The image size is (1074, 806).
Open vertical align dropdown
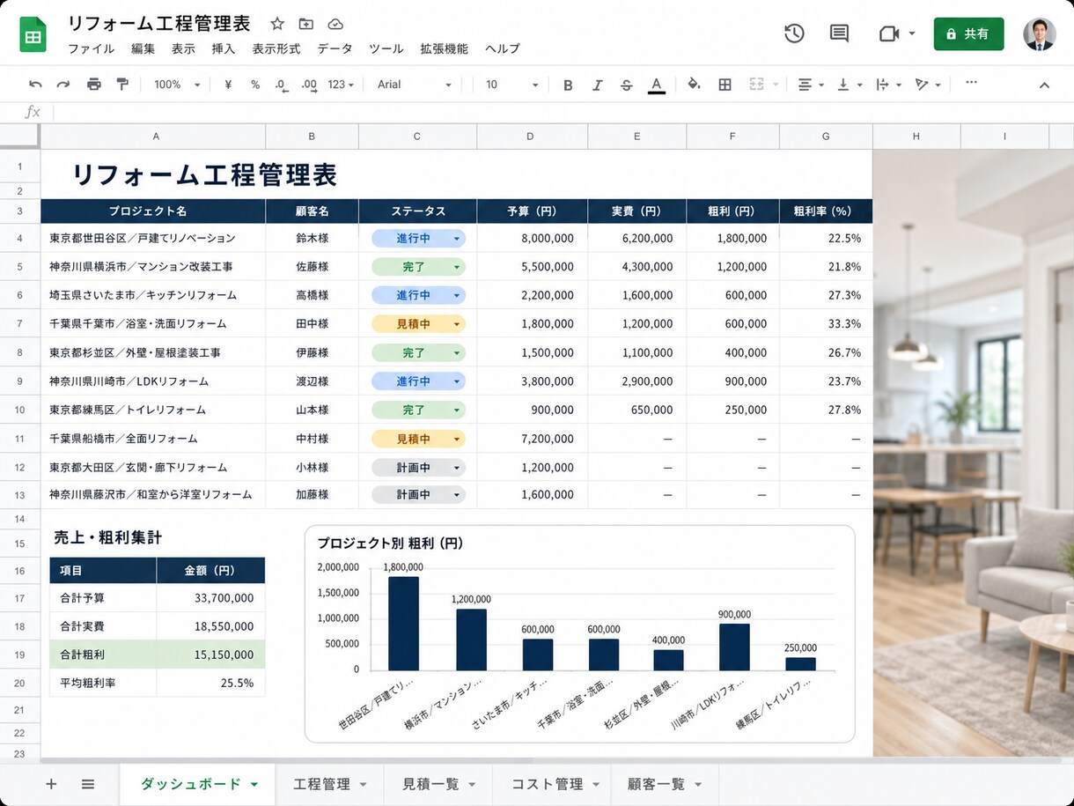pos(849,85)
